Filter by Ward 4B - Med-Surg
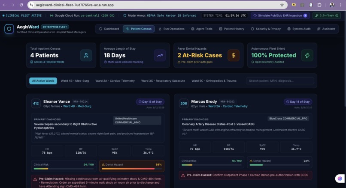Image resolution: width=346 pixels, height=188 pixels. click(x=75, y=81)
